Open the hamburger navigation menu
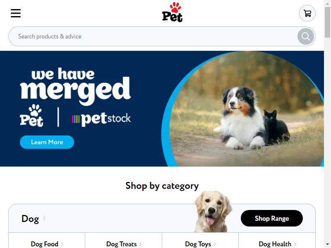The width and height of the screenshot is (331, 248). click(16, 13)
